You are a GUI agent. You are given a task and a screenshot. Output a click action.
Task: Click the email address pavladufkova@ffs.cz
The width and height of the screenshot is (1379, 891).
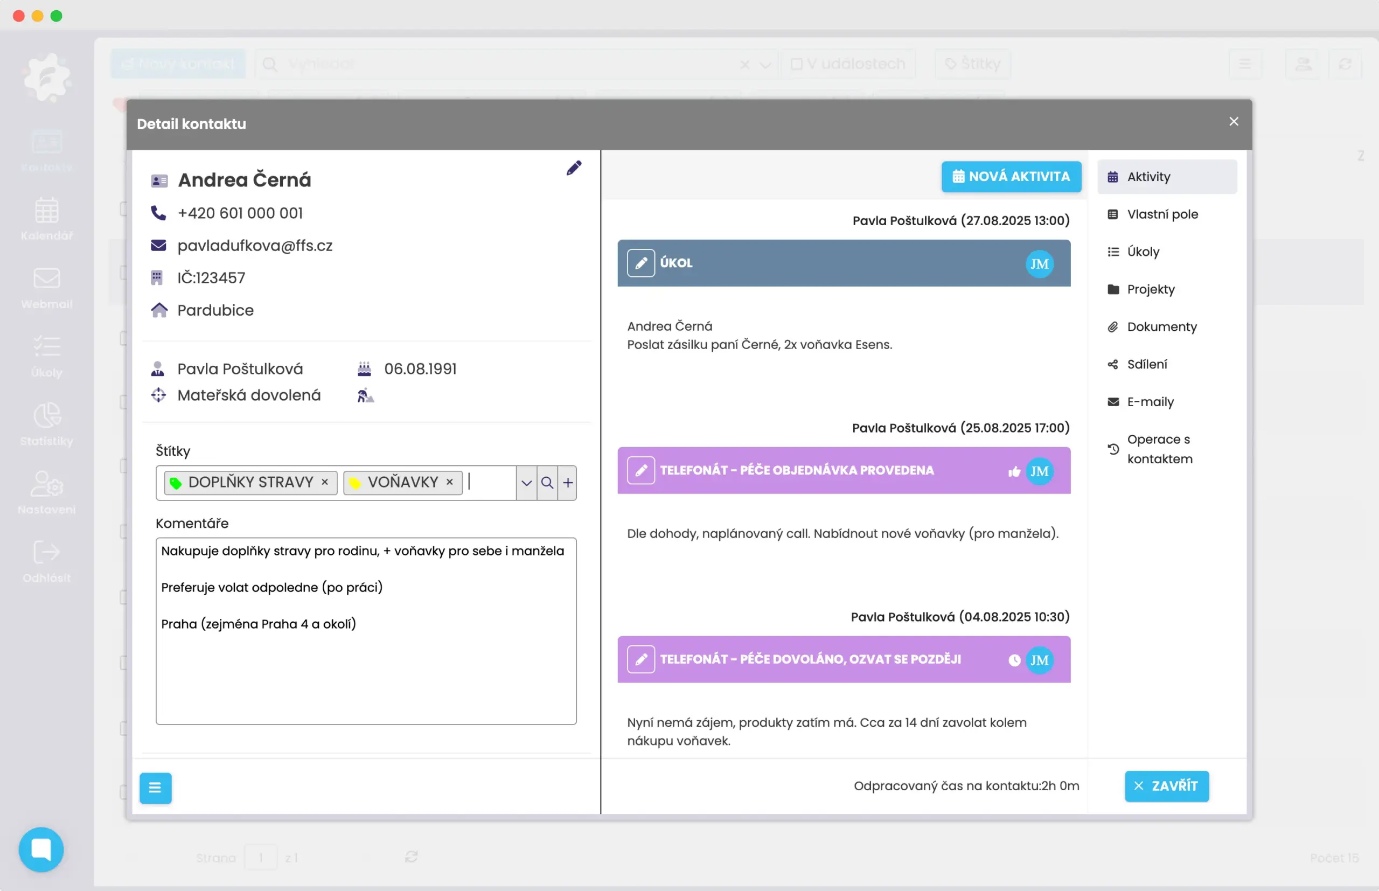click(x=254, y=245)
